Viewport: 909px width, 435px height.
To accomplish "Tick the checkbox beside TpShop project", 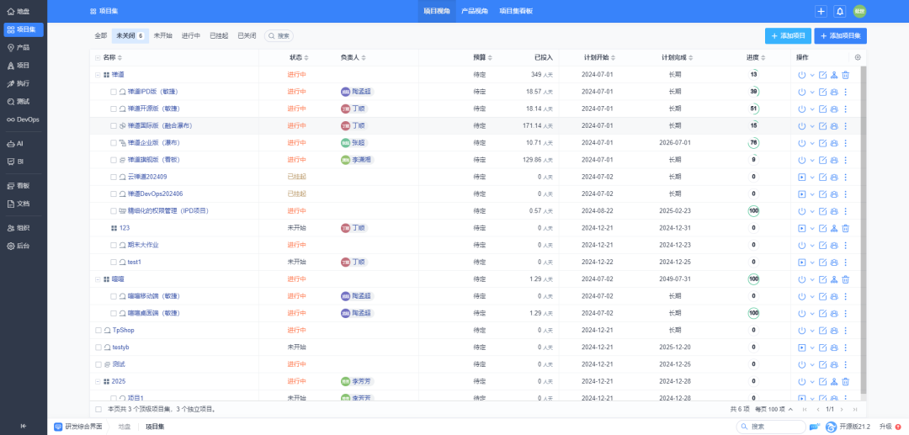I will click(98, 330).
